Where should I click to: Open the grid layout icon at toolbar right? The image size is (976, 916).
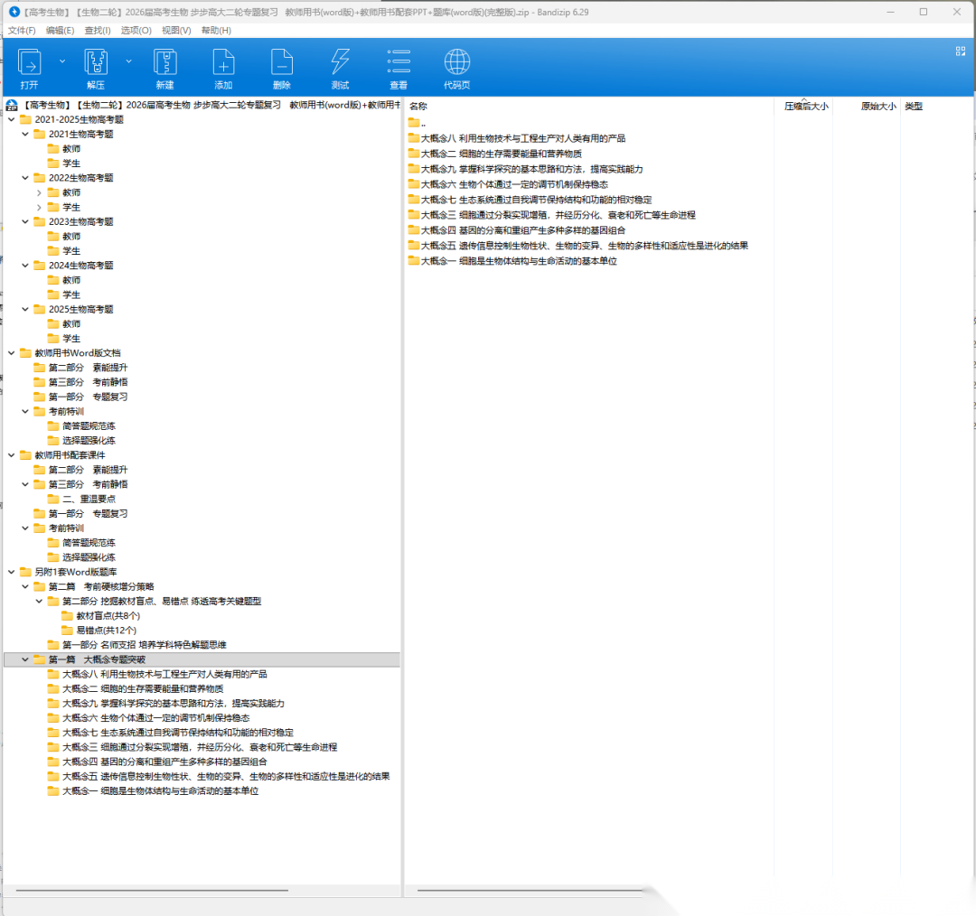[961, 51]
